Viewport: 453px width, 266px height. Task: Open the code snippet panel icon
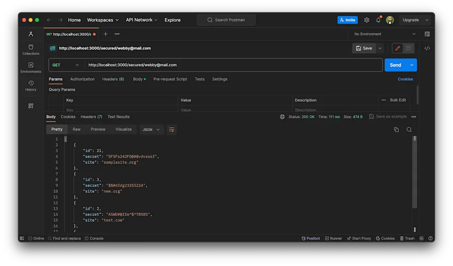pos(427,48)
